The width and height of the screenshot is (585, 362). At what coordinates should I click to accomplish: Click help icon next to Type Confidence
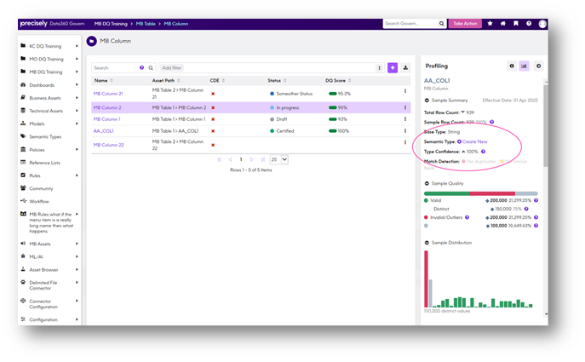pos(483,152)
